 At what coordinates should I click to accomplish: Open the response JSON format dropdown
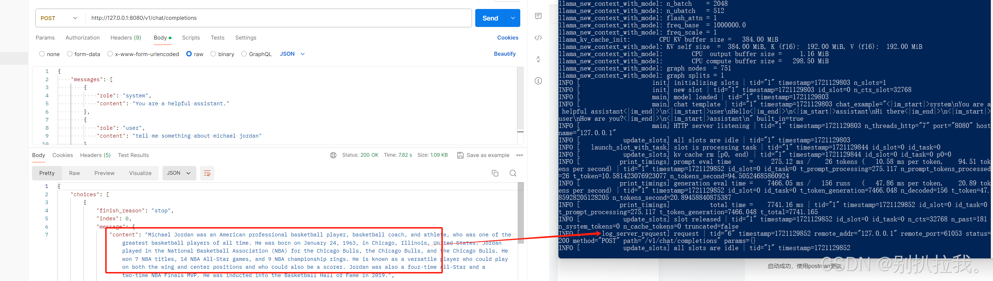click(x=179, y=173)
